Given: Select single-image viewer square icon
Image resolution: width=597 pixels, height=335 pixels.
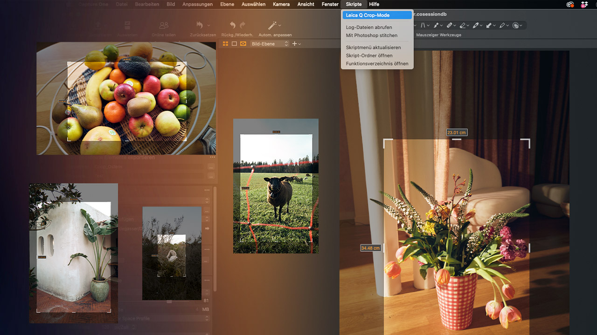Looking at the screenshot, I should 234,44.
